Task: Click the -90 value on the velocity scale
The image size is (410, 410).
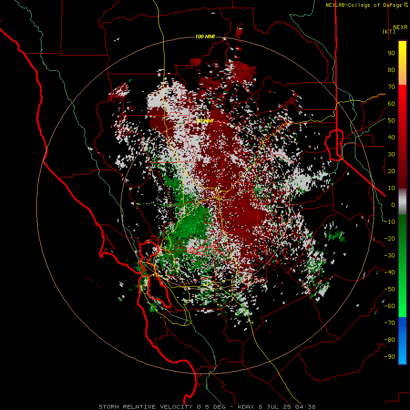Action: [x=389, y=357]
